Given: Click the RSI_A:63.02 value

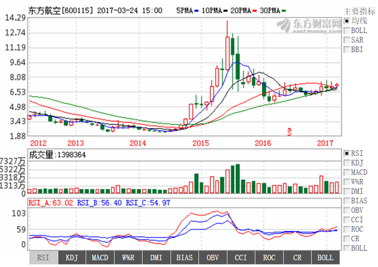Looking at the screenshot, I should [x=50, y=203].
